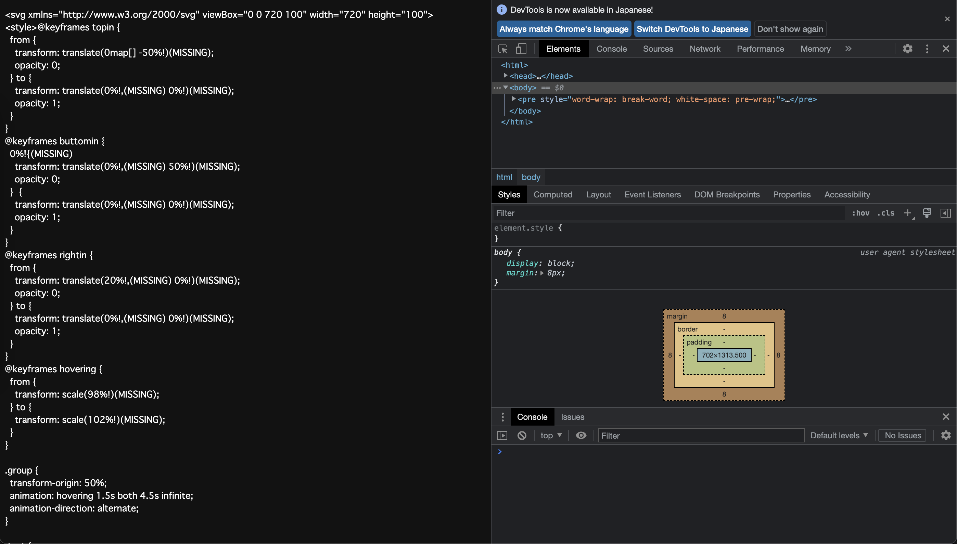This screenshot has height=544, width=957.
Task: Click Switch DevTools to Japanese
Action: point(692,29)
